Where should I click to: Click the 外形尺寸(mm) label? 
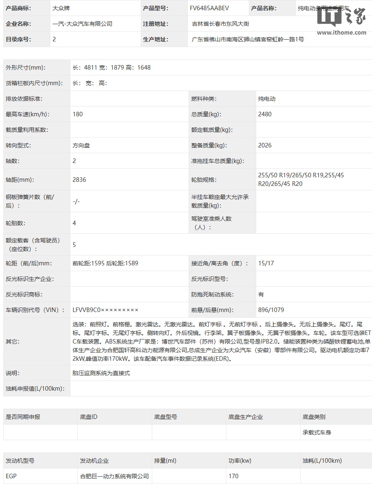[26, 68]
